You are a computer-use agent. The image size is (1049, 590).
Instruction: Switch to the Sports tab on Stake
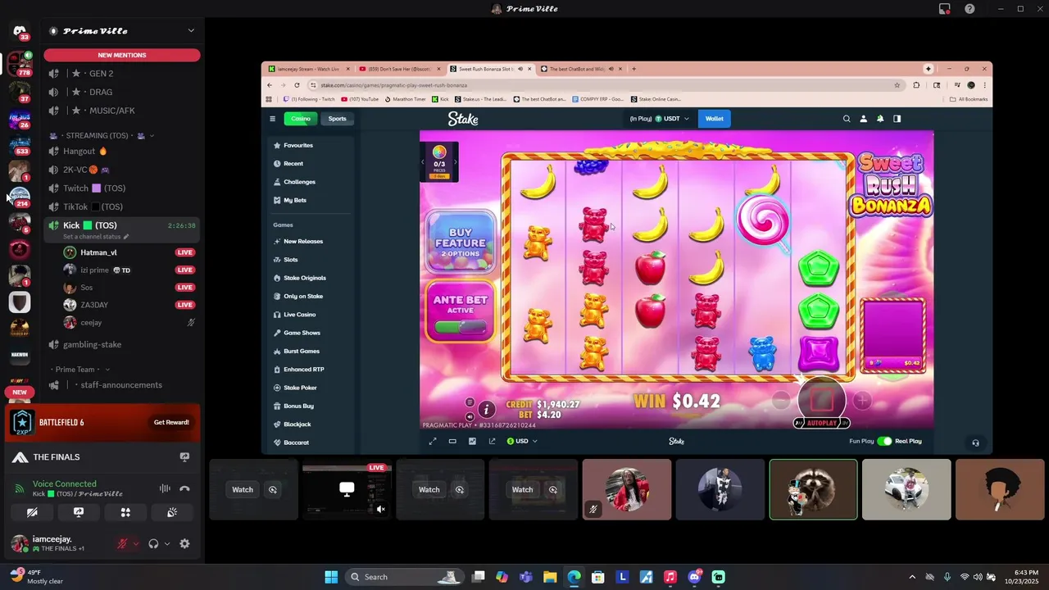(338, 119)
